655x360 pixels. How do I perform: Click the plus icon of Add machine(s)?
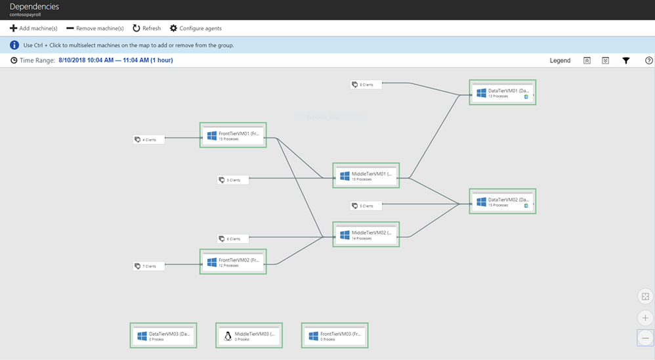tap(13, 28)
